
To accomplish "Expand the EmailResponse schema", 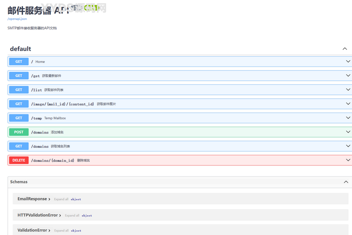I will pyautogui.click(x=34, y=199).
